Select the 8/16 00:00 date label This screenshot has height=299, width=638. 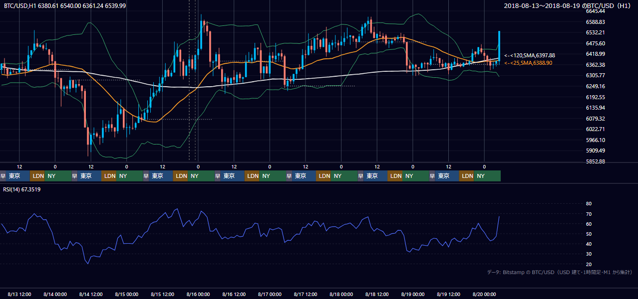tap(198, 295)
